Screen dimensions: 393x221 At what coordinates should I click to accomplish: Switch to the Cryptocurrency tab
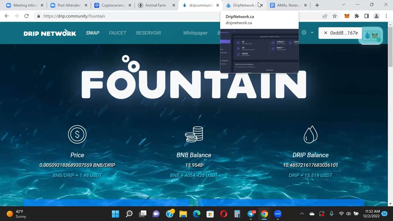113,5
